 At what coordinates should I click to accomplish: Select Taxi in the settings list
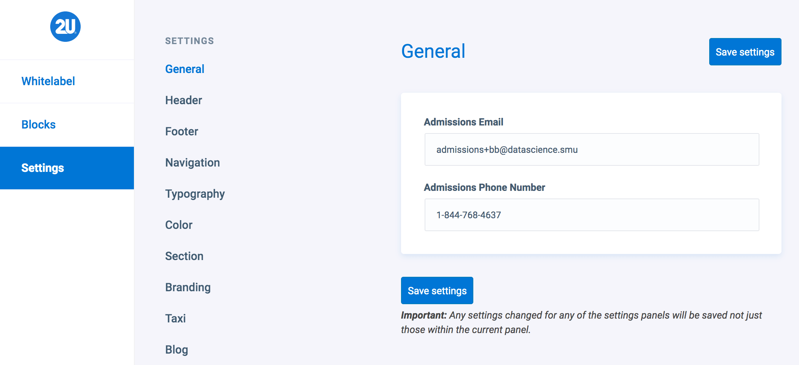tap(175, 319)
